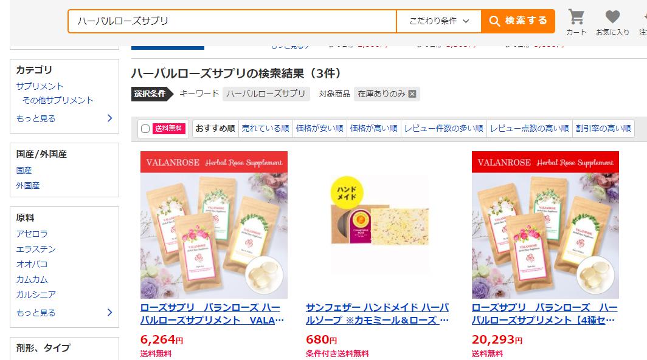This screenshot has height=360, width=647.
Task: Open handmade herbal soap product image
Action: tap(379, 225)
